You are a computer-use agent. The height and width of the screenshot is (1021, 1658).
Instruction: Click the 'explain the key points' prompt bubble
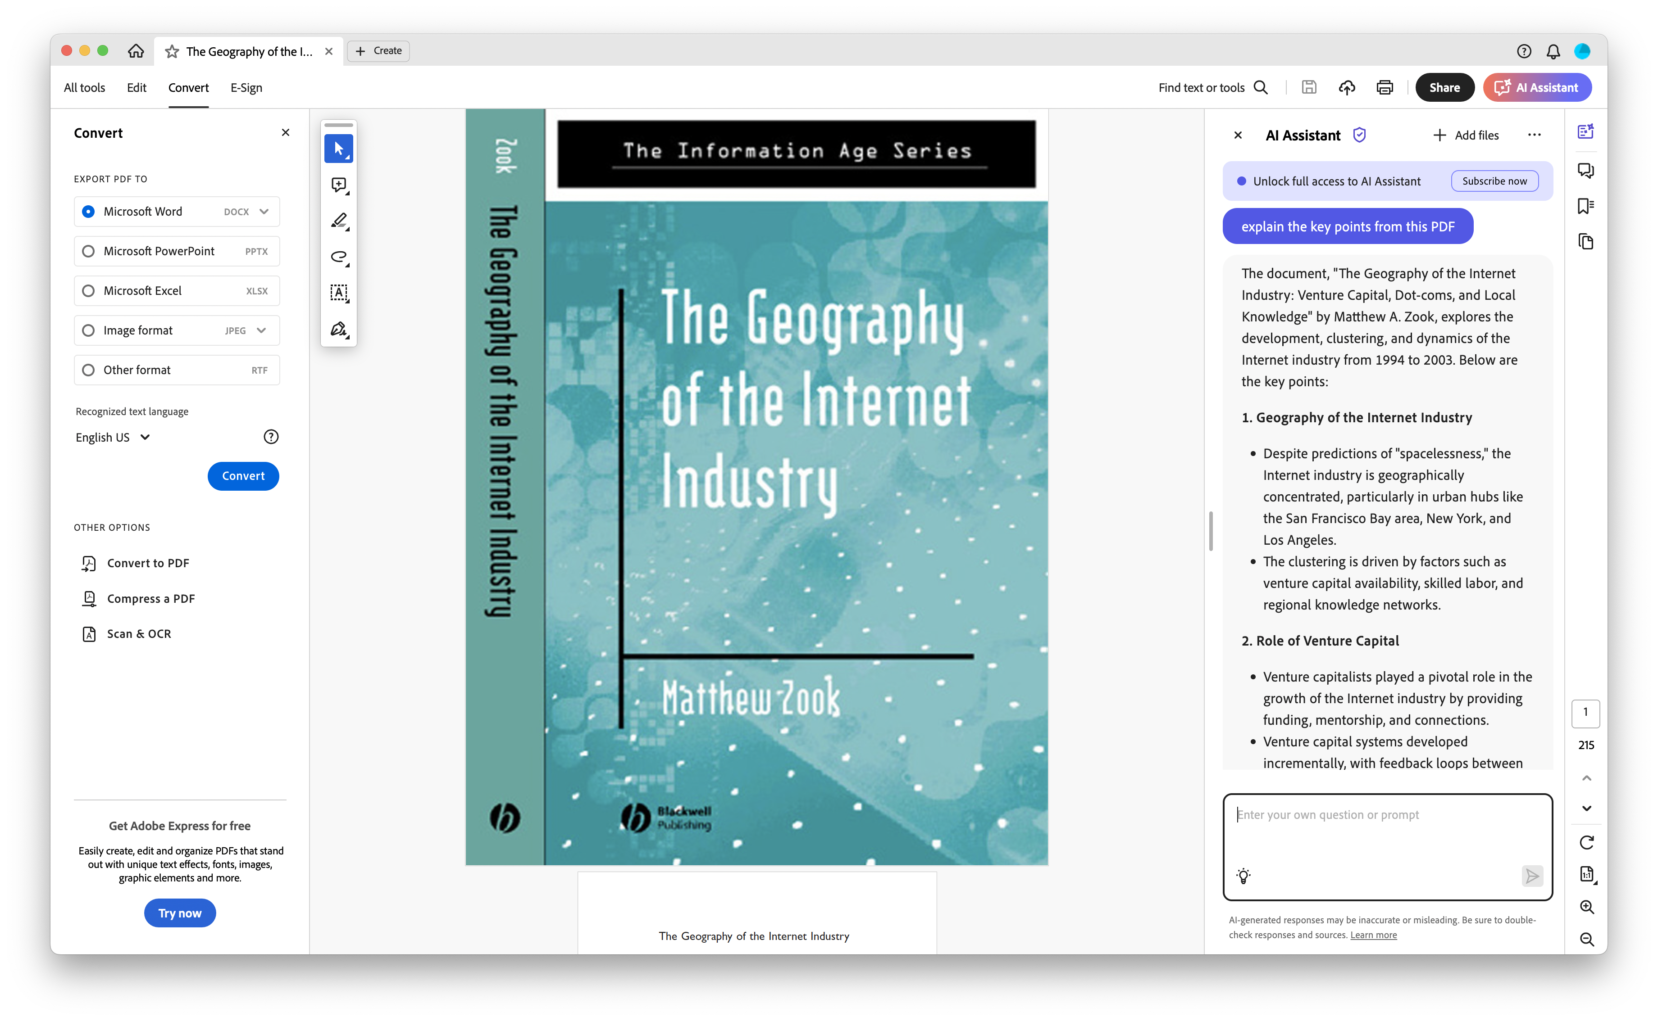[1347, 227]
